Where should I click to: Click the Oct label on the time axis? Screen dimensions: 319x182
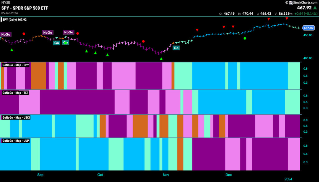click(100, 175)
